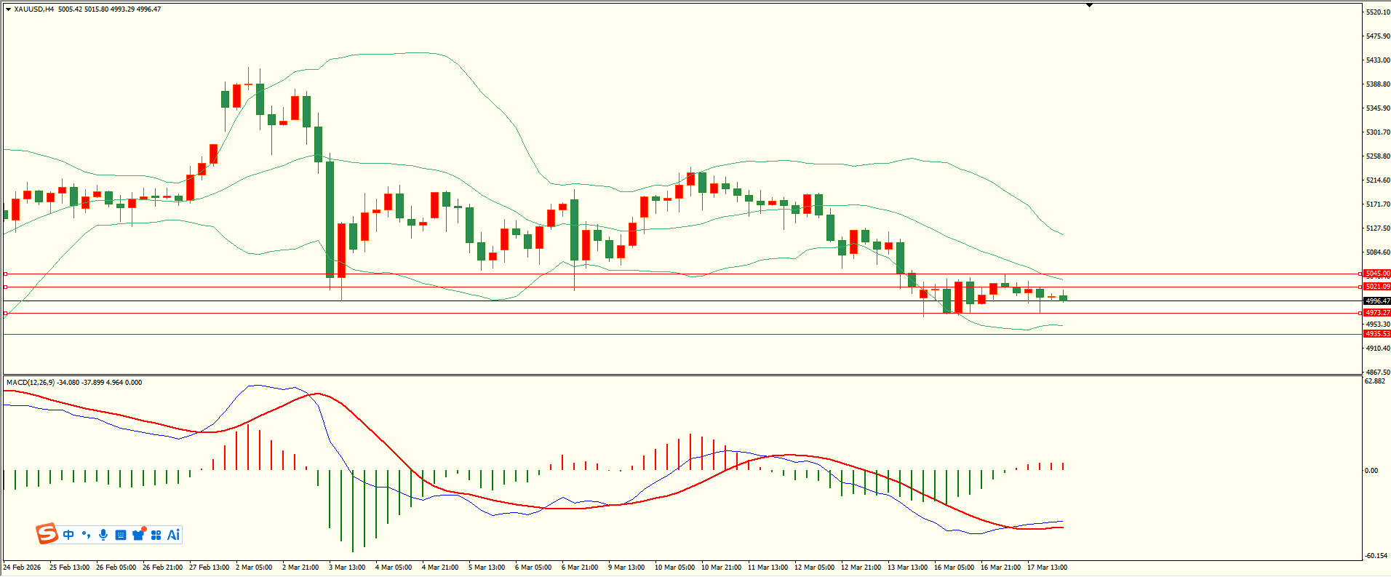Click the Sogou input method logo

47,534
